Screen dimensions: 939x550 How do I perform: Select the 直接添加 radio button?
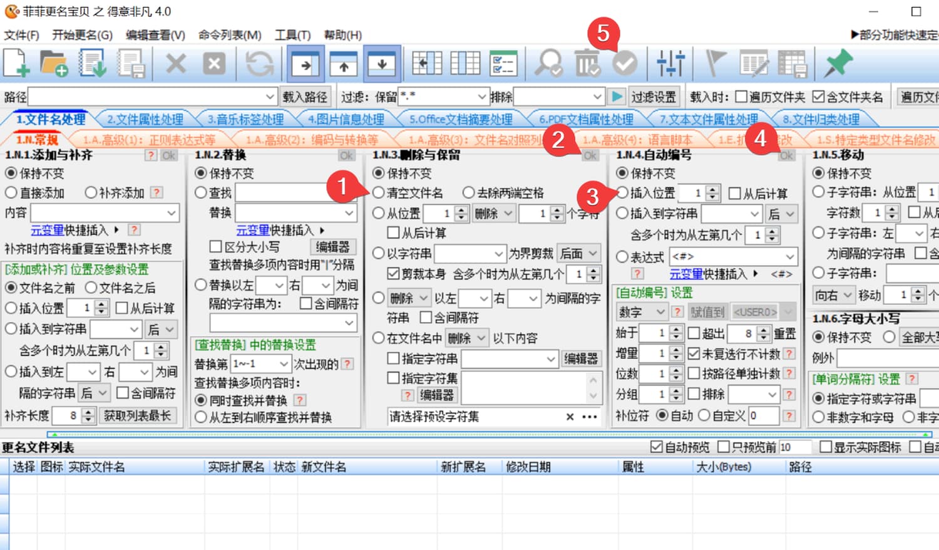point(11,193)
